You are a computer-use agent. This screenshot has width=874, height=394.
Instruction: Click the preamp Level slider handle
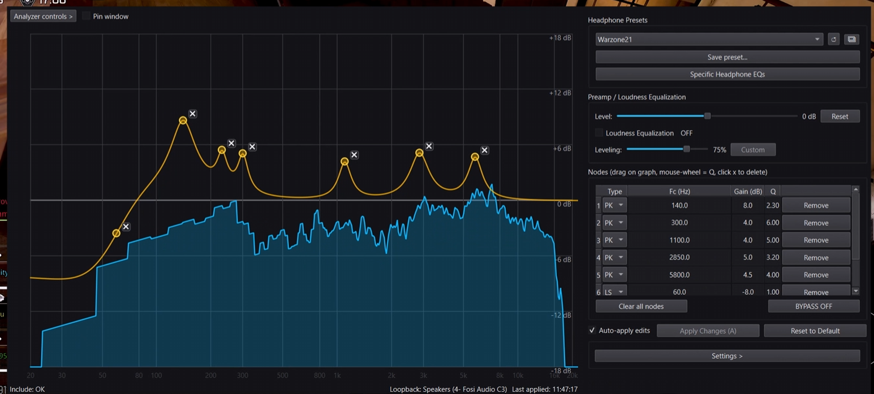point(707,116)
